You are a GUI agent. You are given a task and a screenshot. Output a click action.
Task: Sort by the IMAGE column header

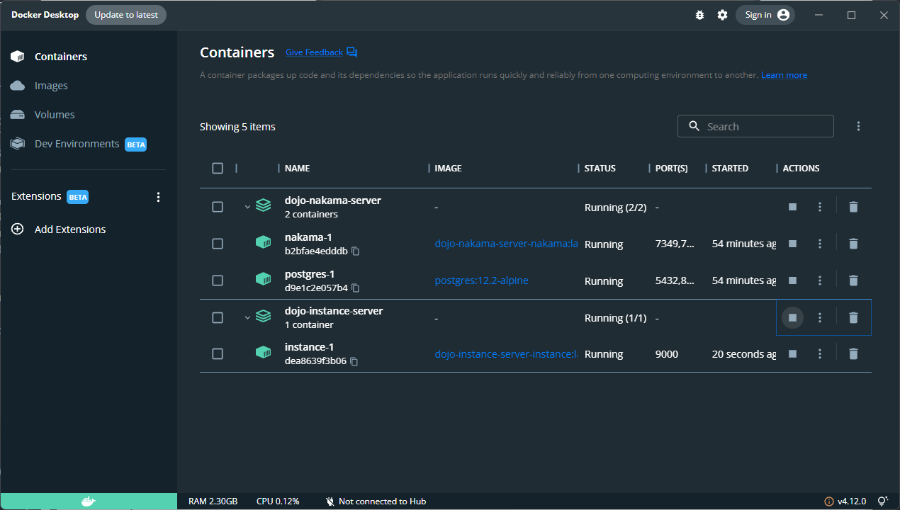pos(448,169)
